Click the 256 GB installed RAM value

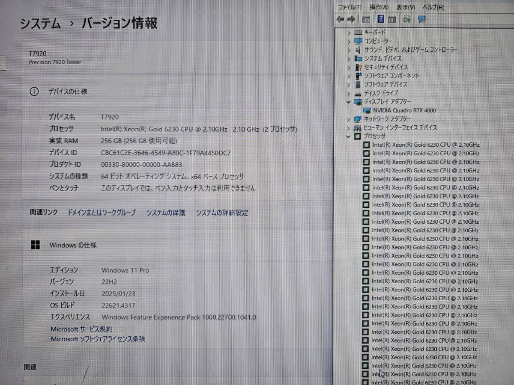click(139, 141)
